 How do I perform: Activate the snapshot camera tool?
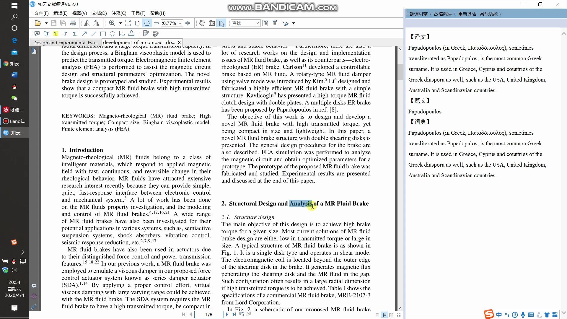pos(212,23)
